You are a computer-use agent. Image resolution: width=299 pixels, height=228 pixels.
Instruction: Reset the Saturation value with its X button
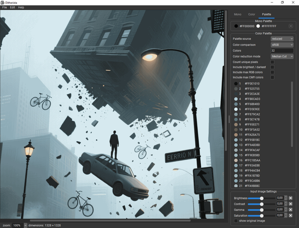click(290, 216)
